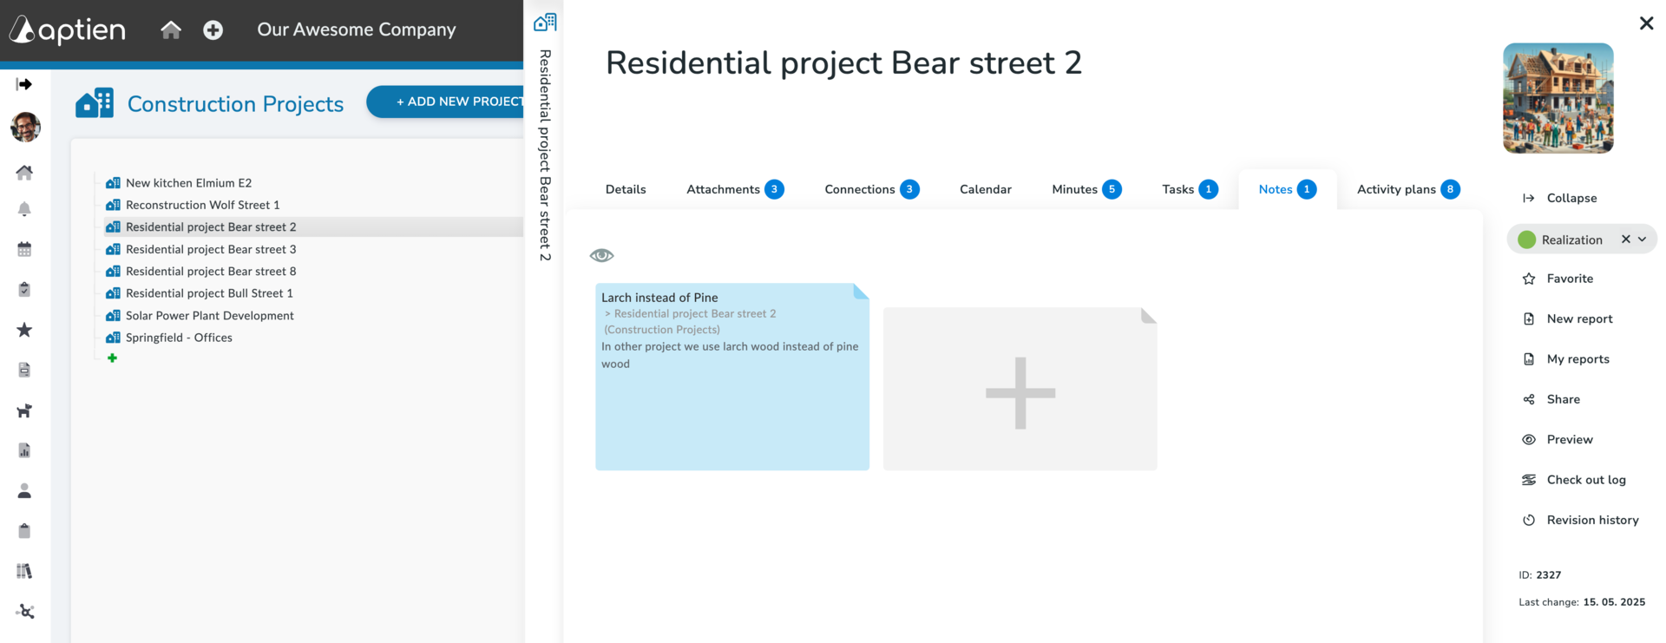Open sidebar home icon
1666x643 pixels.
24,173
